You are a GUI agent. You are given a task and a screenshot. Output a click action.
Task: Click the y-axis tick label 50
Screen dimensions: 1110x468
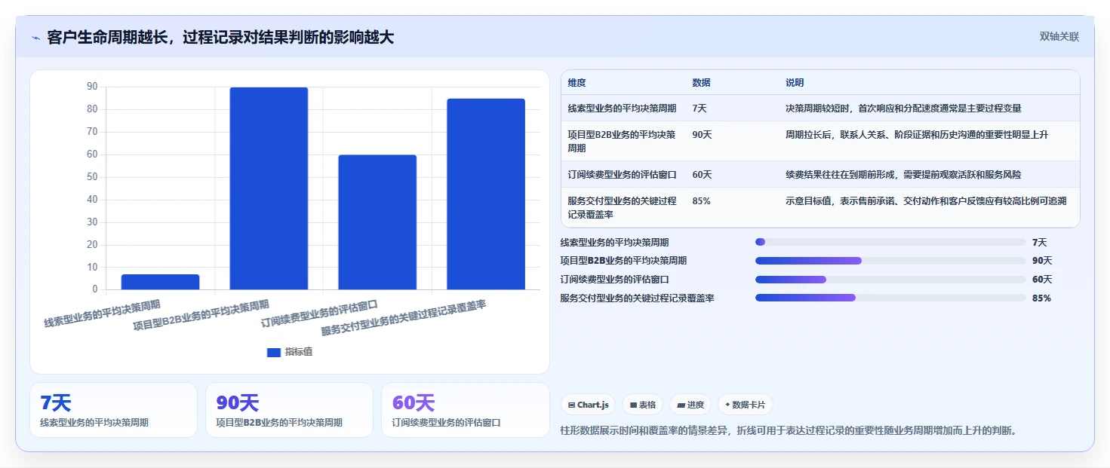pos(92,177)
